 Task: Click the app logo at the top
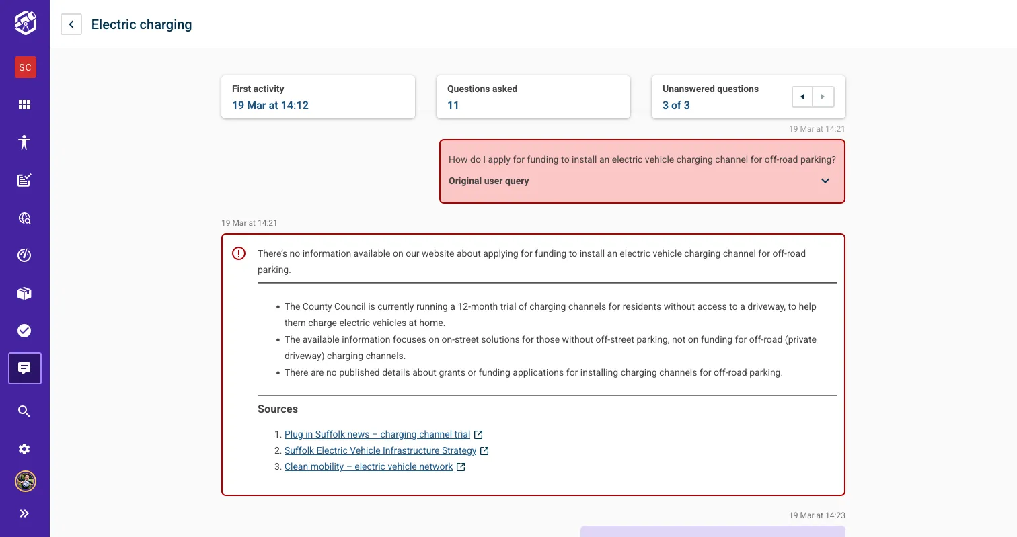pos(24,22)
